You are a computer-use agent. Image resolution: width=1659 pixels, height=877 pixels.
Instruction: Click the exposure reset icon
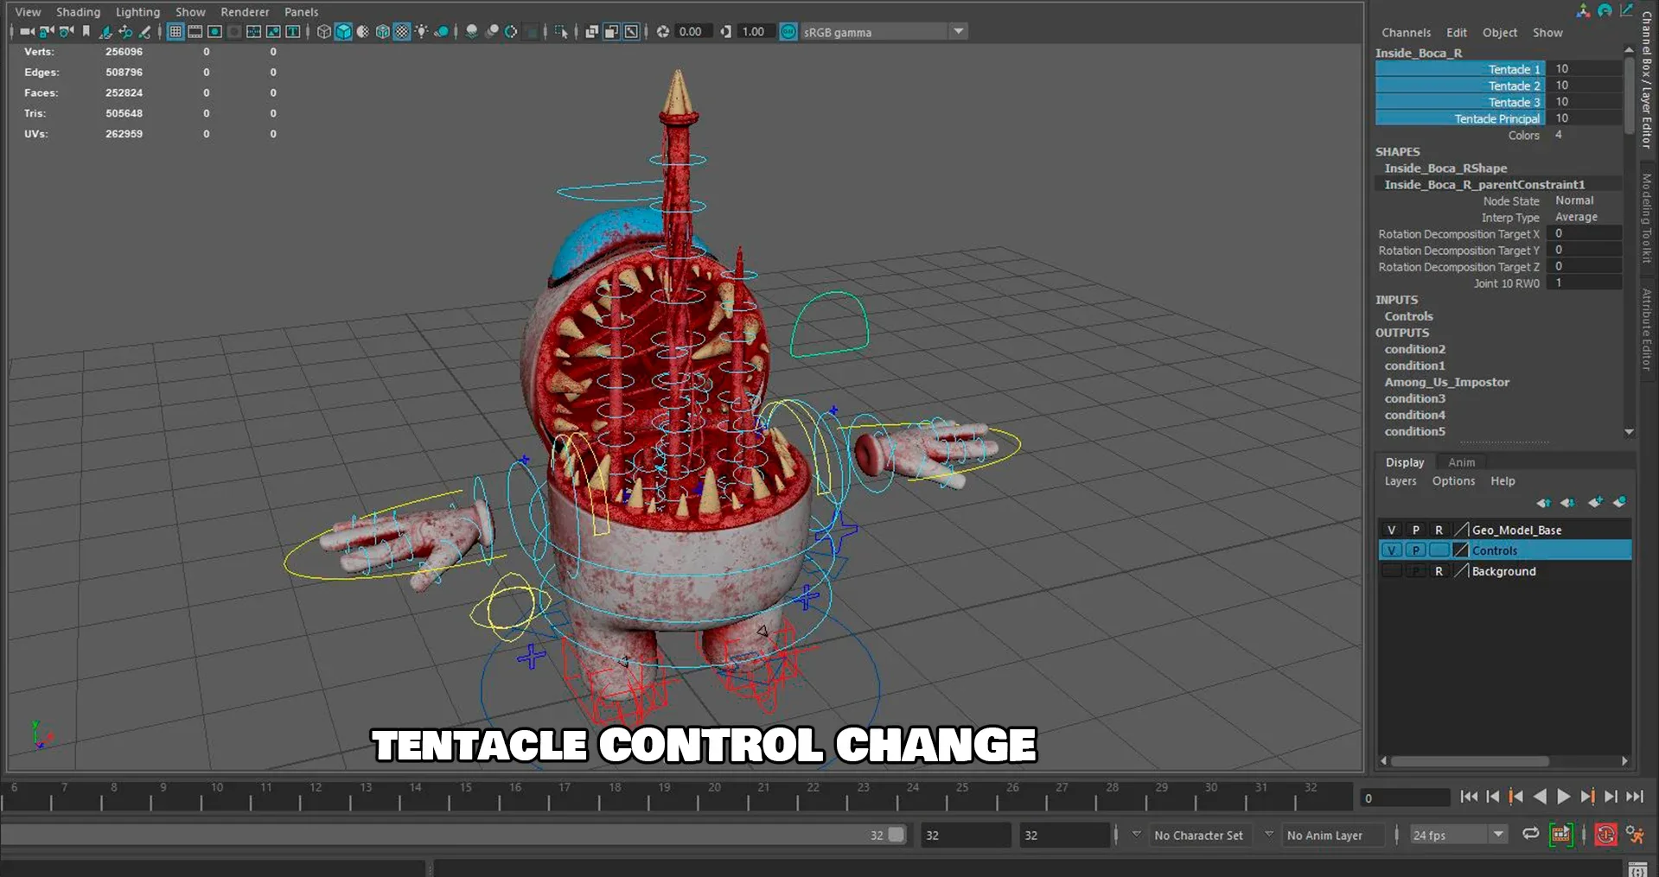(663, 32)
